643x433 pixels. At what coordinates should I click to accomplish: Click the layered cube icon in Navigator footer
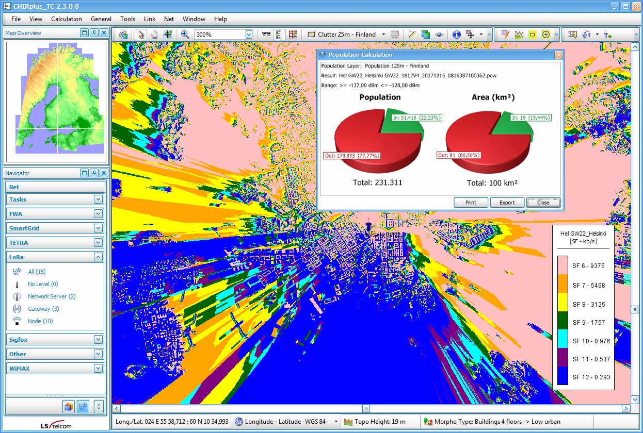tap(69, 407)
